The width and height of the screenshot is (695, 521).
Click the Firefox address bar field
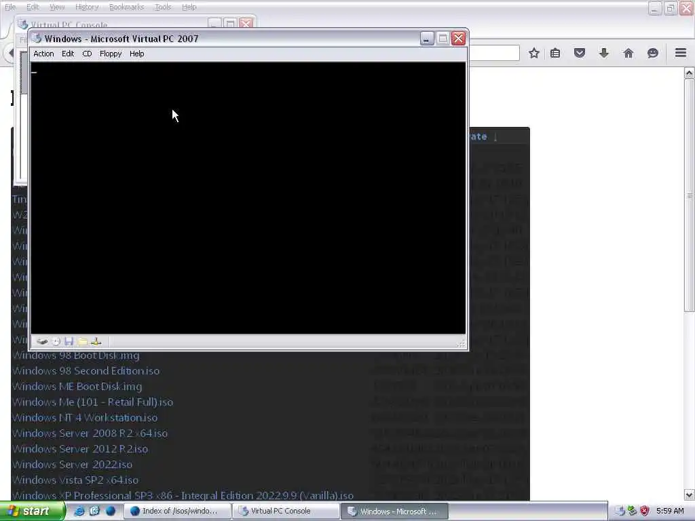click(494, 53)
